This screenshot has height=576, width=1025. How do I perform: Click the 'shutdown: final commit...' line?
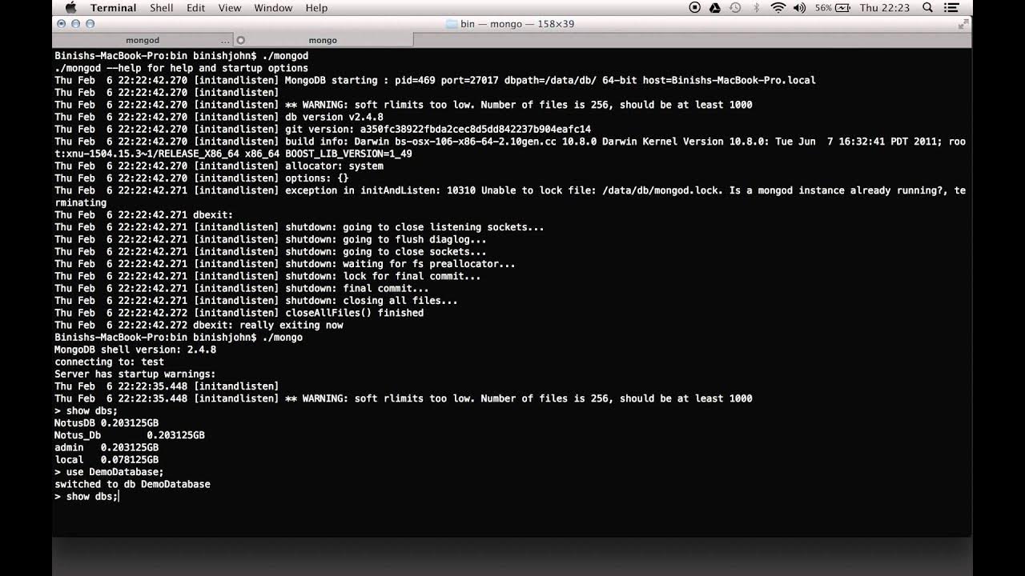click(242, 288)
